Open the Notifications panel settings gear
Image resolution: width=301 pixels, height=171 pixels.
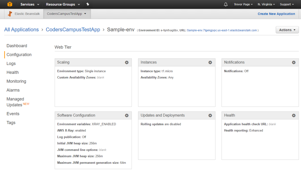tap(293, 62)
